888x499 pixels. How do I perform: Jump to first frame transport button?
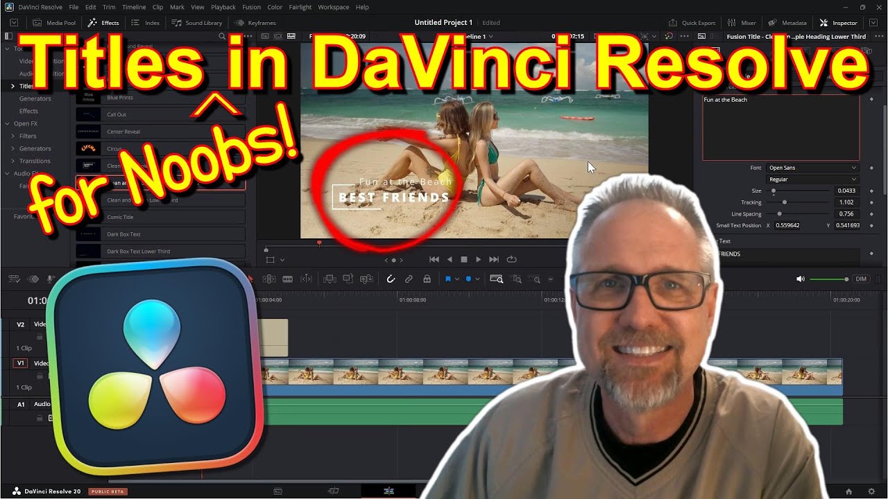coord(434,259)
